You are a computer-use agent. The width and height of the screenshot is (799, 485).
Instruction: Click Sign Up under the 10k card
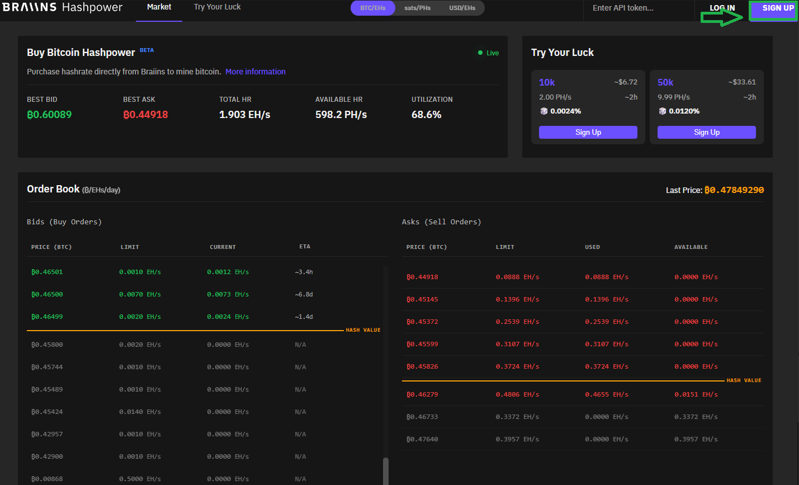588,132
